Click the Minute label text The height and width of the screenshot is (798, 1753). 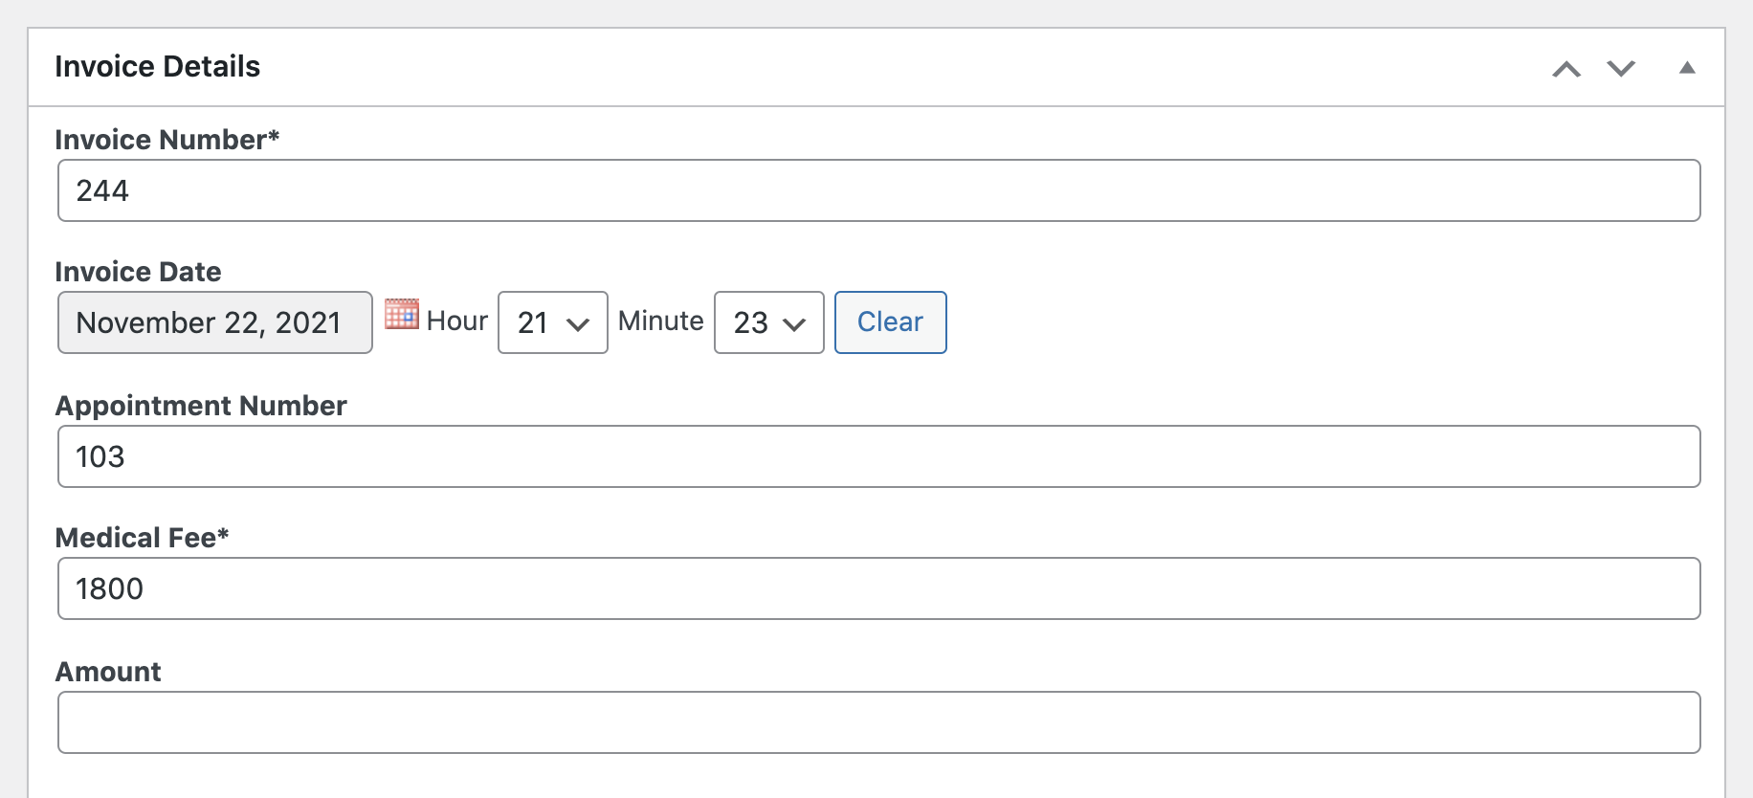tap(661, 321)
